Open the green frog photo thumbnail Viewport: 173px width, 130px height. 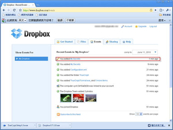(x=66, y=98)
